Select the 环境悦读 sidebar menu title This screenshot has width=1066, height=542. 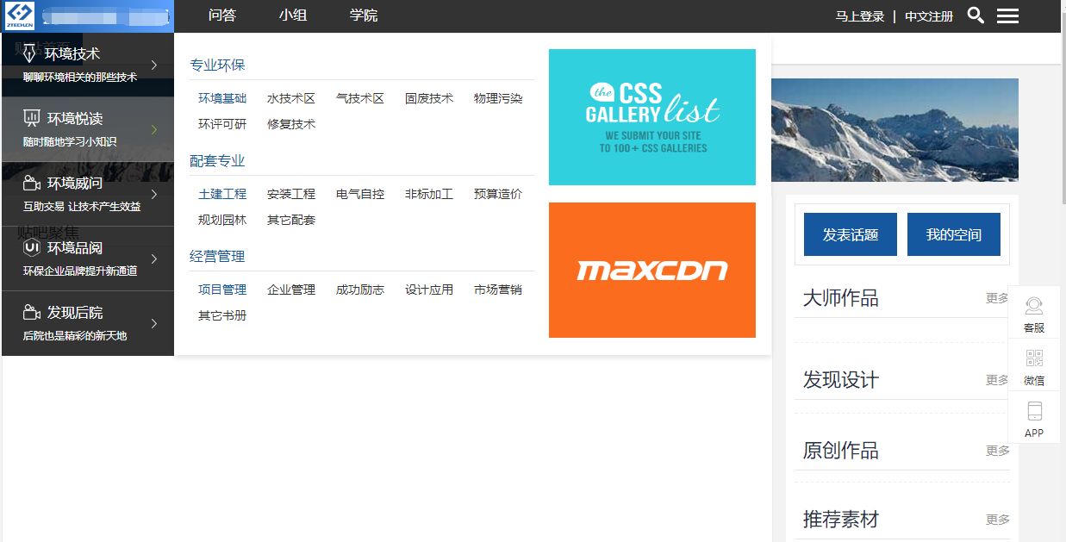coord(75,119)
